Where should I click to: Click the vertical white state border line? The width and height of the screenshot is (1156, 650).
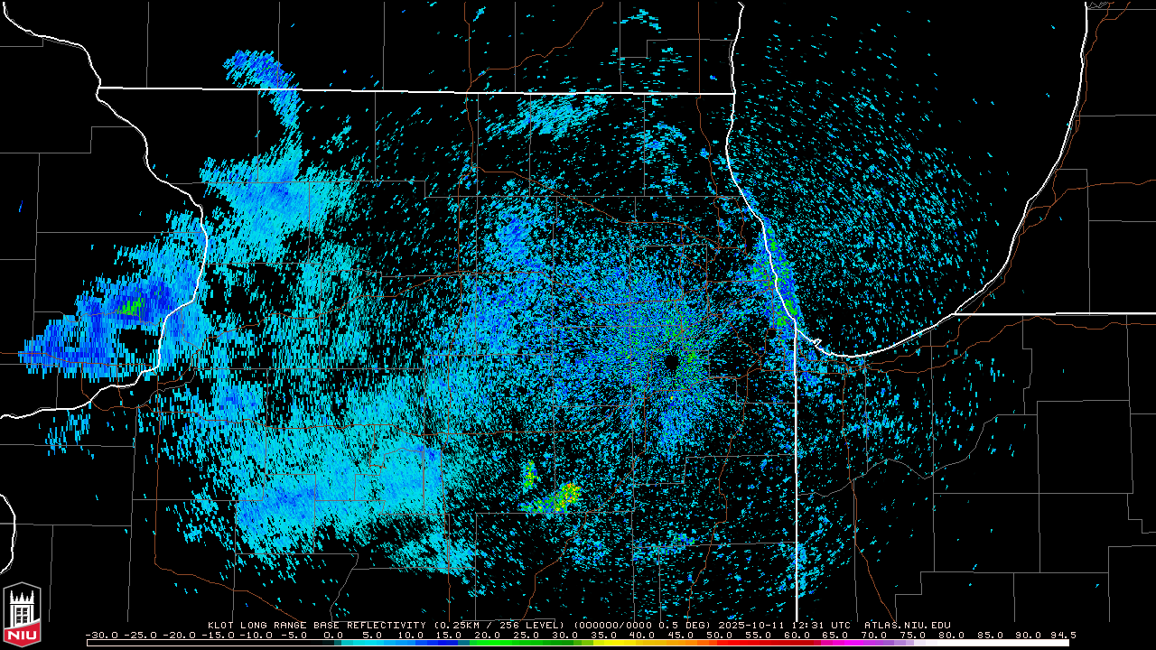(x=796, y=469)
